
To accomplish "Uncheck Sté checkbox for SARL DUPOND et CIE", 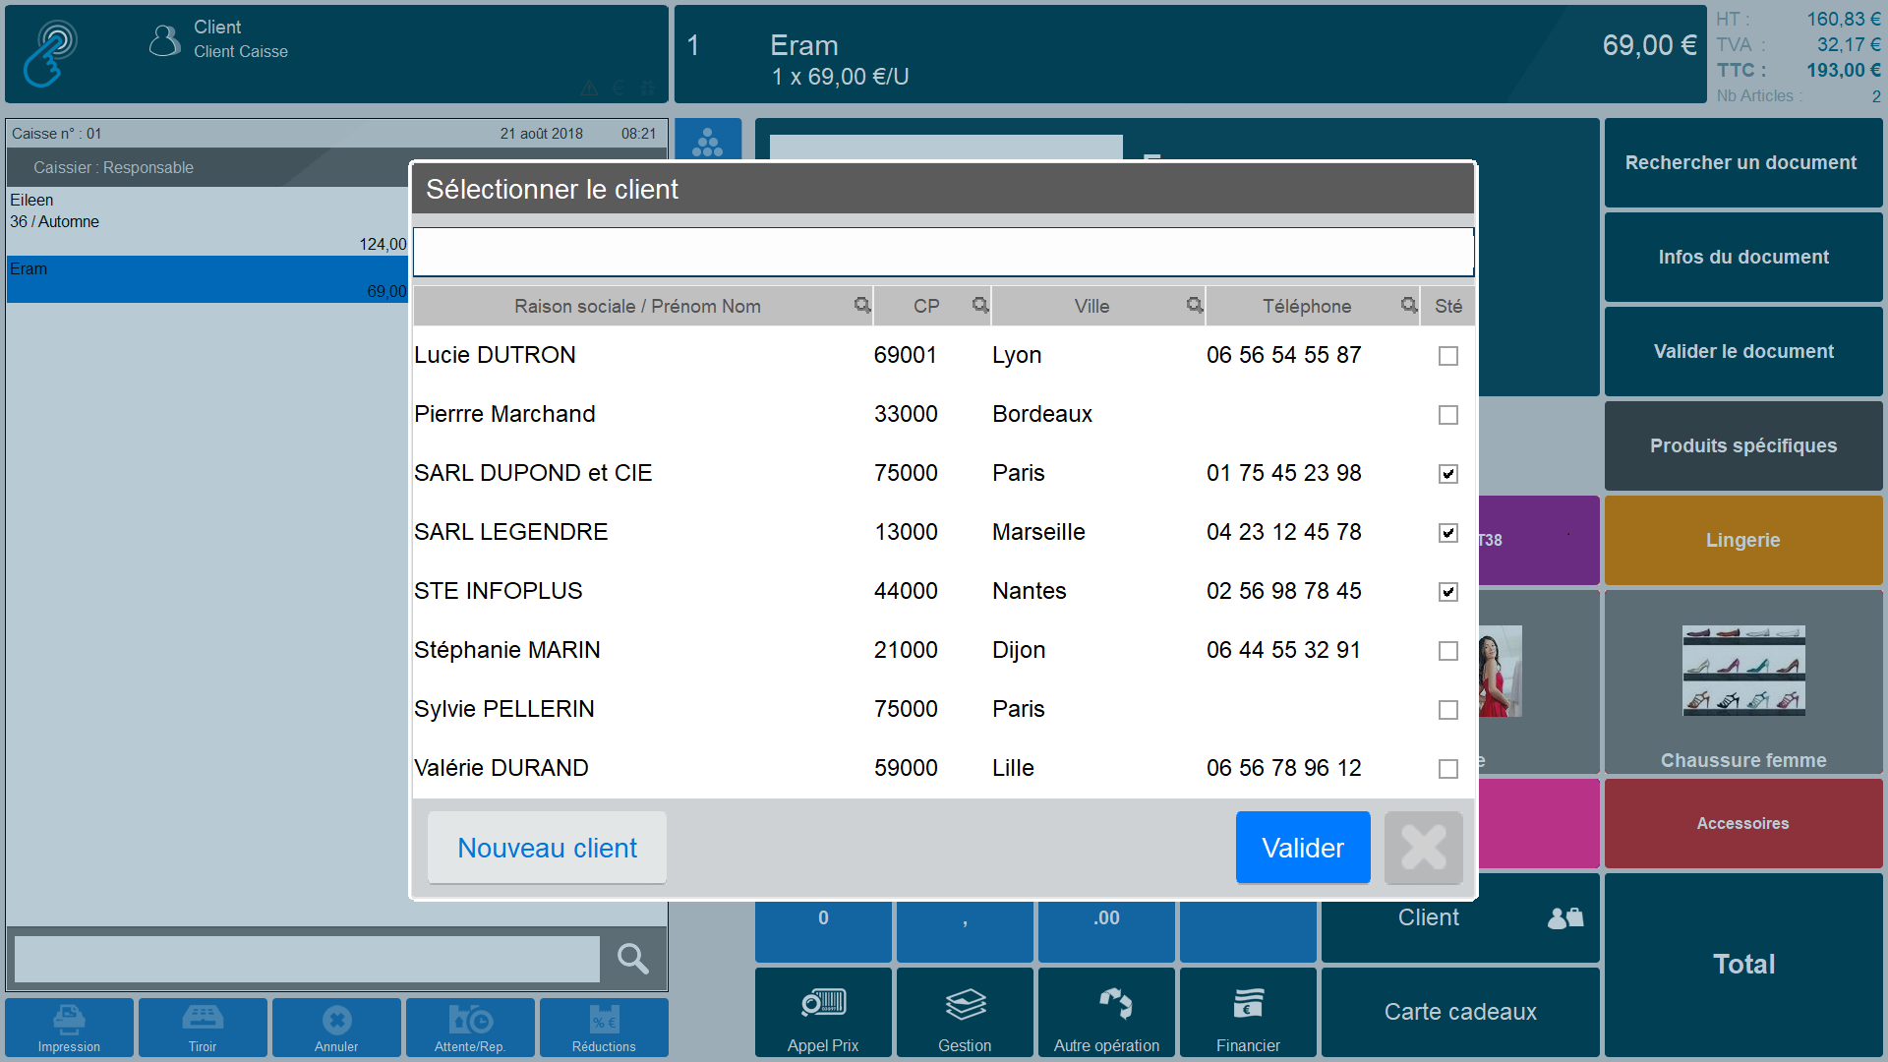I will click(1448, 474).
